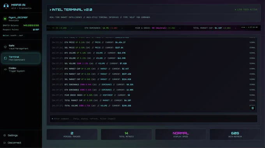The image size is (265, 148).
Task: Click the Live timestamp badge
Action: point(249,27)
